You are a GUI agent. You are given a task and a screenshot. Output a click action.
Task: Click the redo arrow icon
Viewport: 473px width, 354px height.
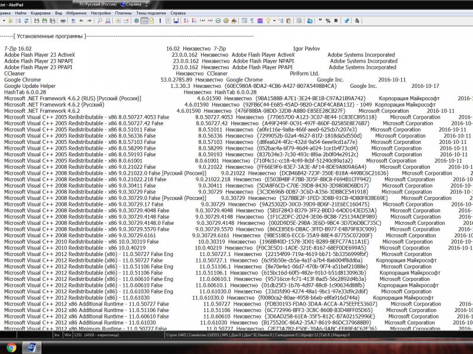[89, 21]
